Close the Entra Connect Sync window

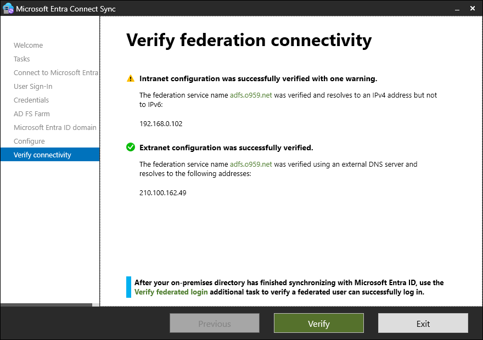click(473, 9)
